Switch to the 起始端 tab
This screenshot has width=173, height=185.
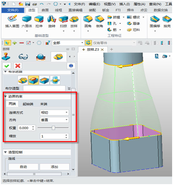coord(28,104)
